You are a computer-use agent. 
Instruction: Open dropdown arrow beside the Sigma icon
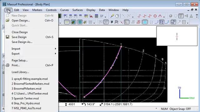[x=105, y=17]
